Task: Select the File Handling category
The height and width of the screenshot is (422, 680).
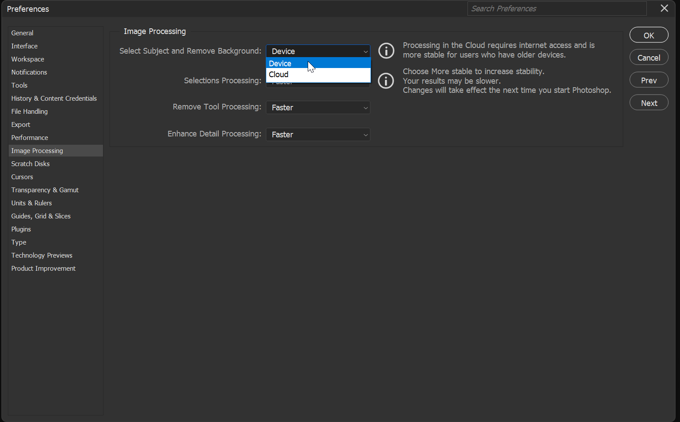Action: (29, 111)
